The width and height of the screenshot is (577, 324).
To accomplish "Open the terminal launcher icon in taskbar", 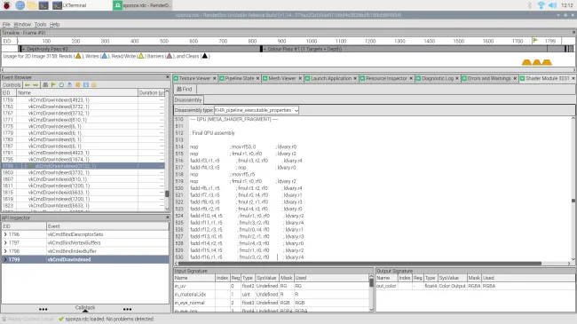I will pos(43,5).
